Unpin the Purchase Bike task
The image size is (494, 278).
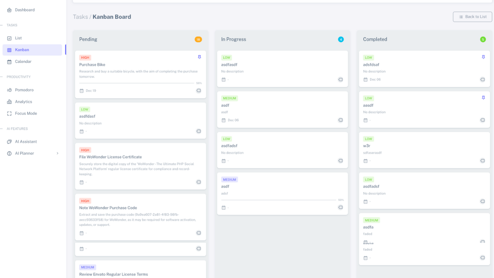click(x=199, y=57)
